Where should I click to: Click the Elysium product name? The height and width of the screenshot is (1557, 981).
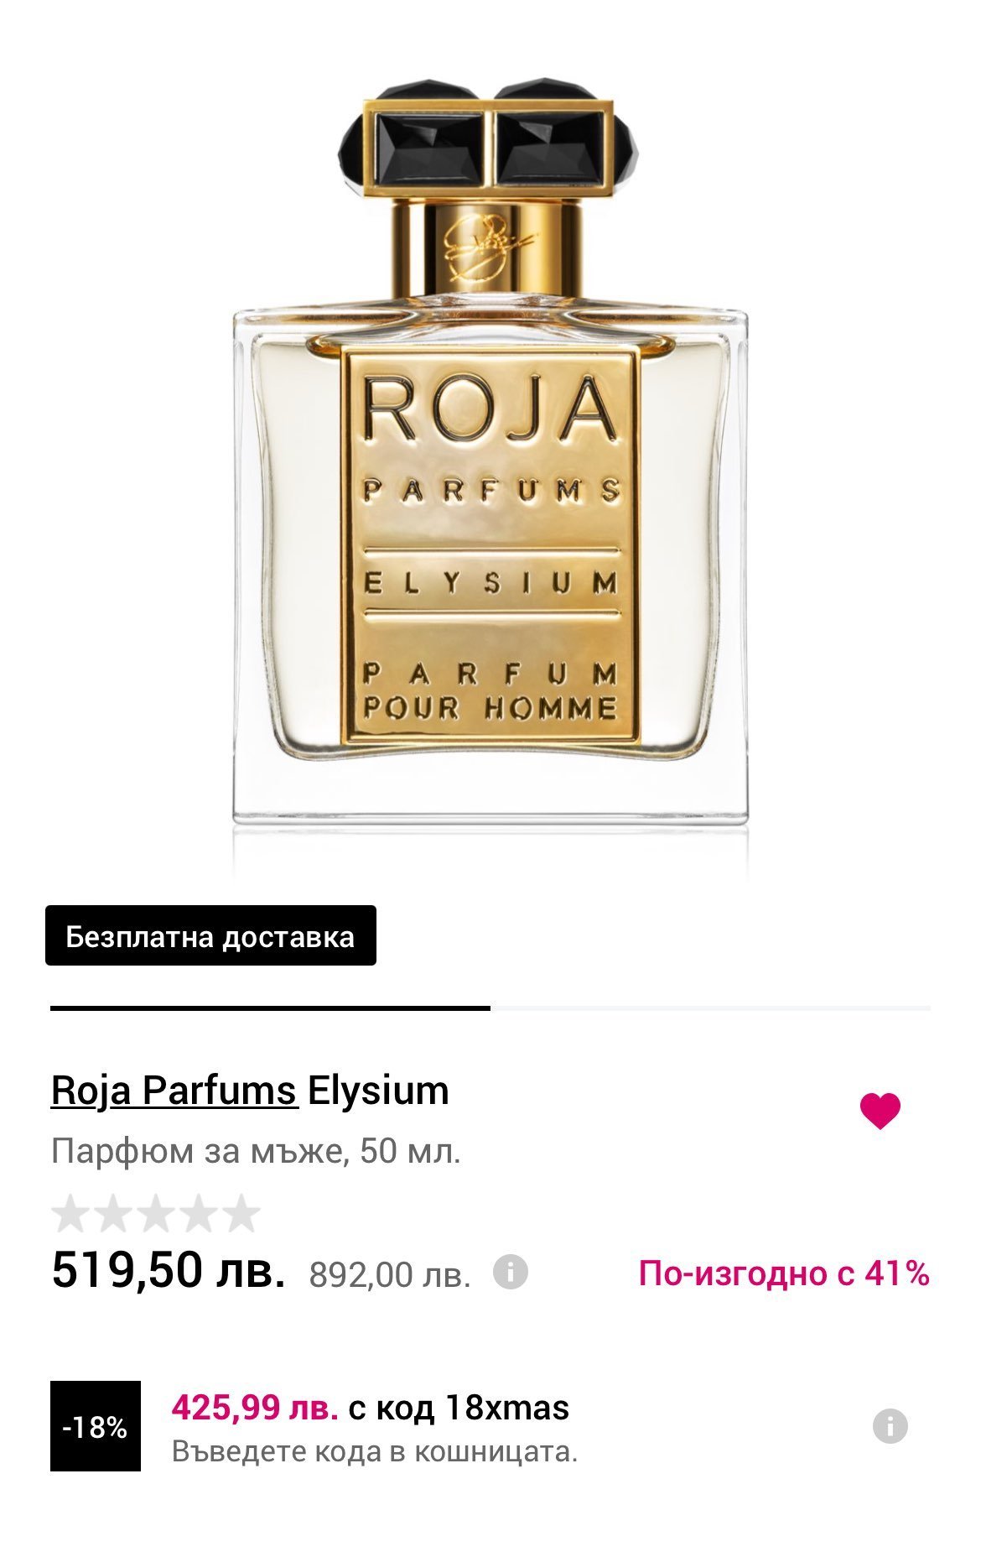click(378, 1091)
